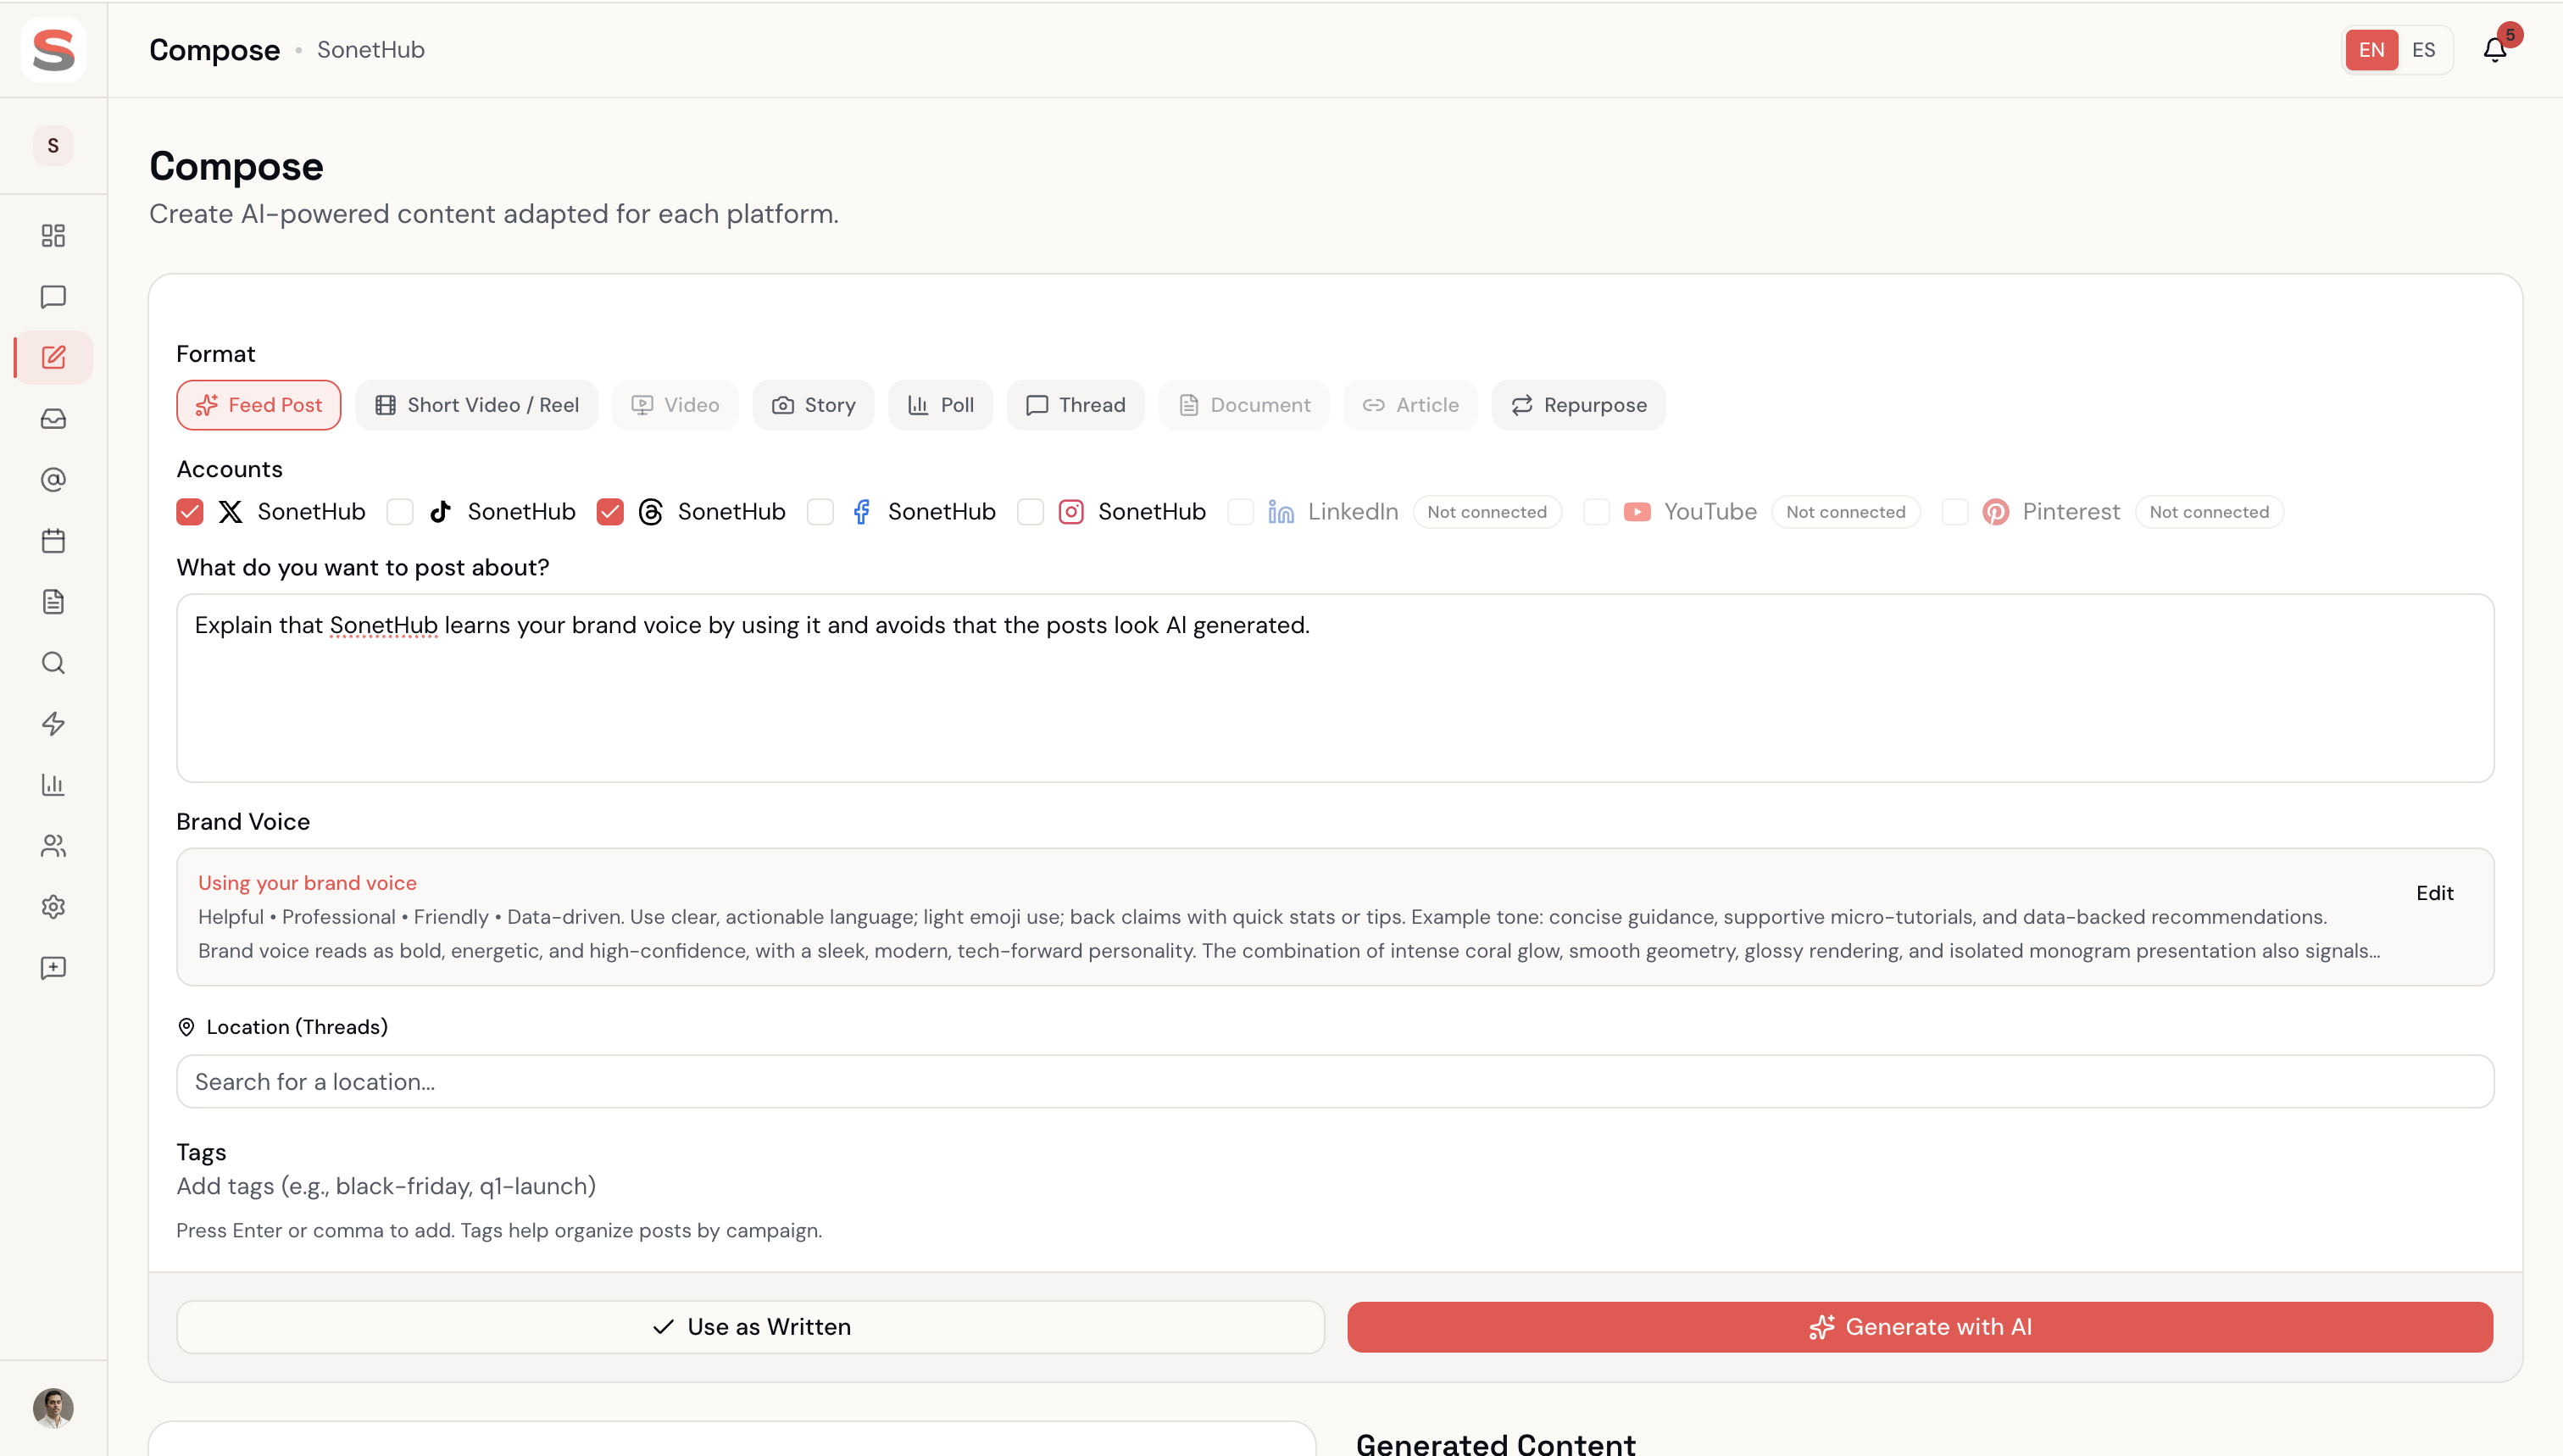Select the Poll format option
The image size is (2563, 1456).
pyautogui.click(x=939, y=405)
